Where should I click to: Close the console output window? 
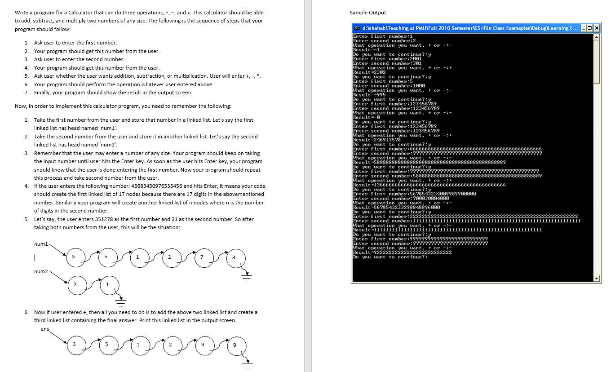[596, 28]
